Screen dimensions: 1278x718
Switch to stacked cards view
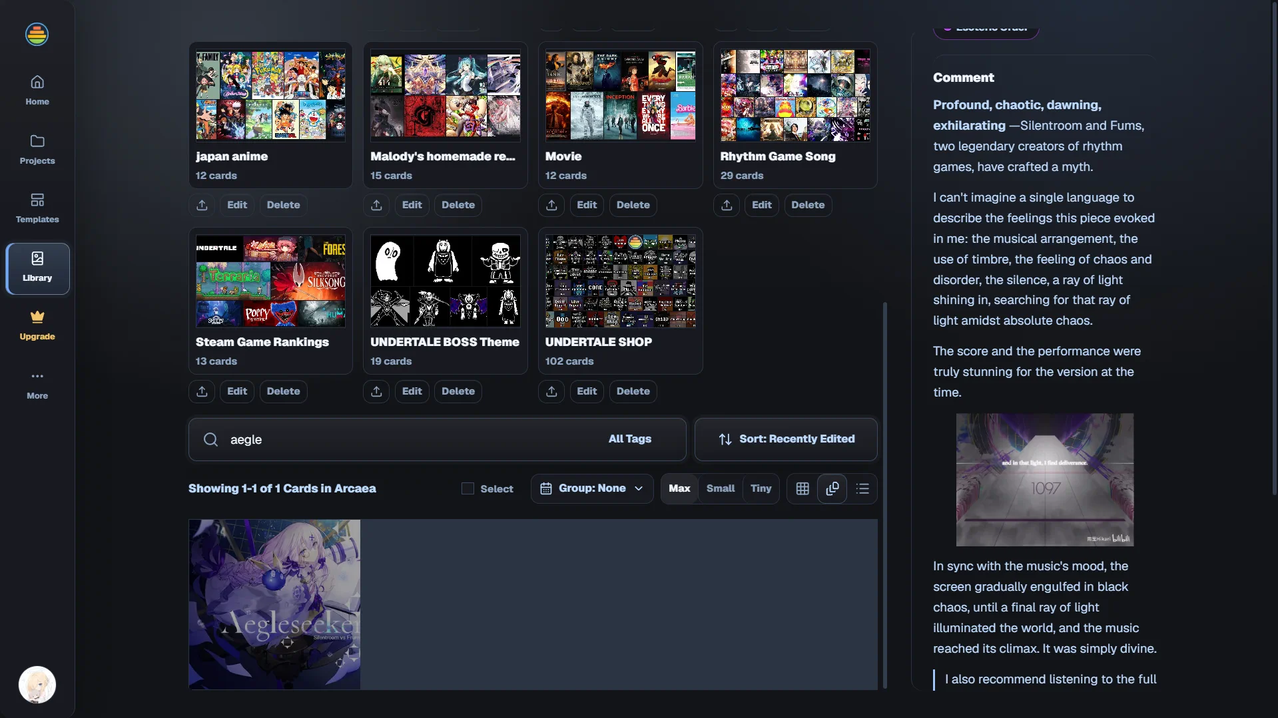(832, 489)
